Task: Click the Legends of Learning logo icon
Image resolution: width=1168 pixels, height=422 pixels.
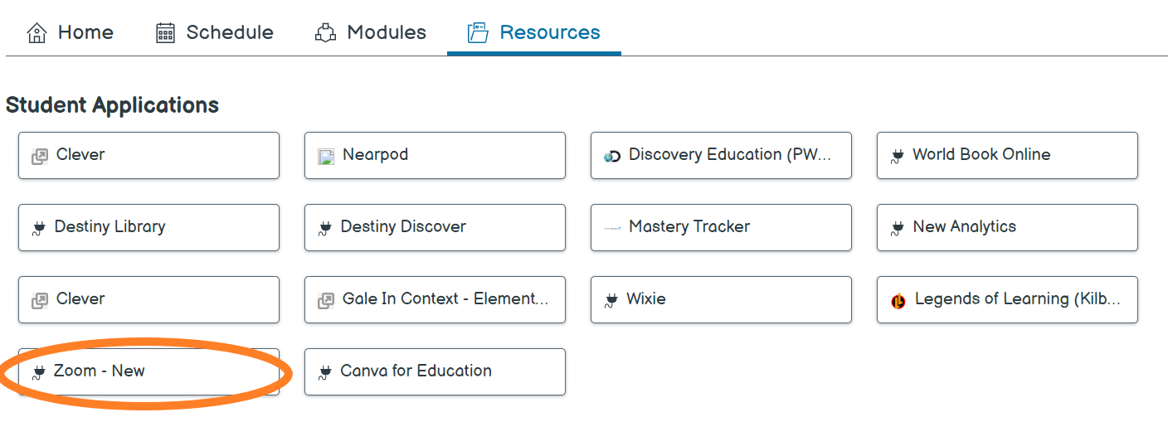Action: (x=898, y=301)
